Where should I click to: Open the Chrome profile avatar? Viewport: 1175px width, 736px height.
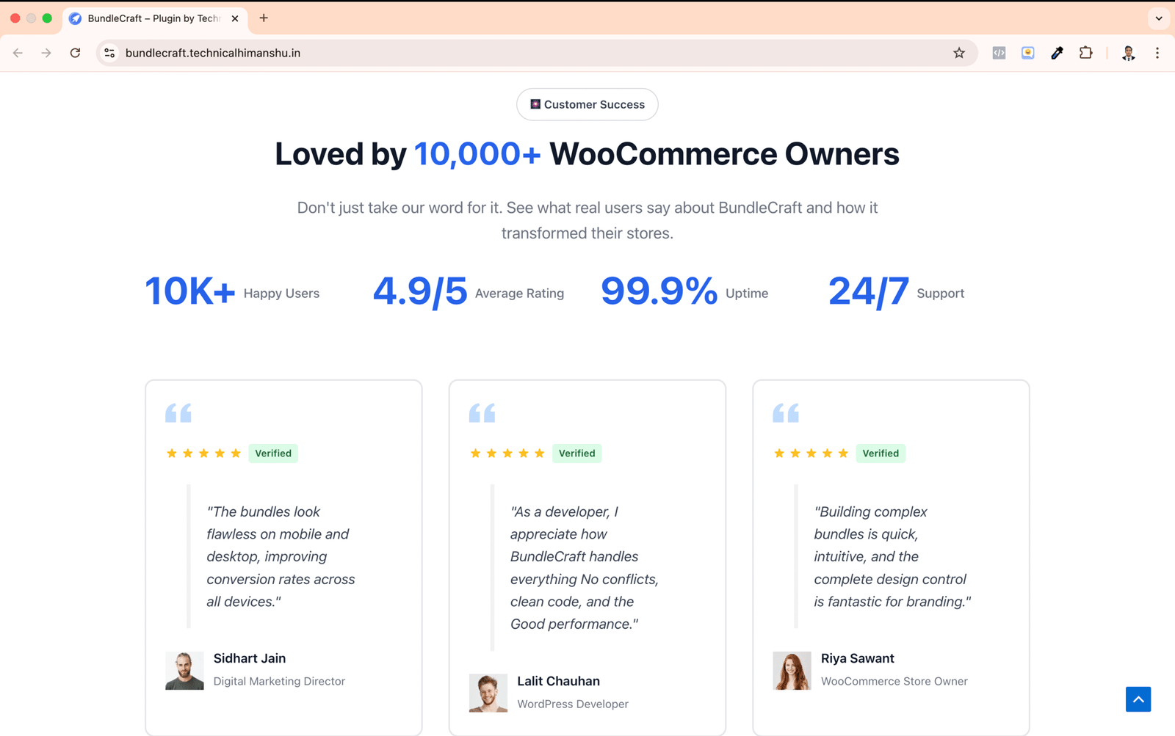1128,53
